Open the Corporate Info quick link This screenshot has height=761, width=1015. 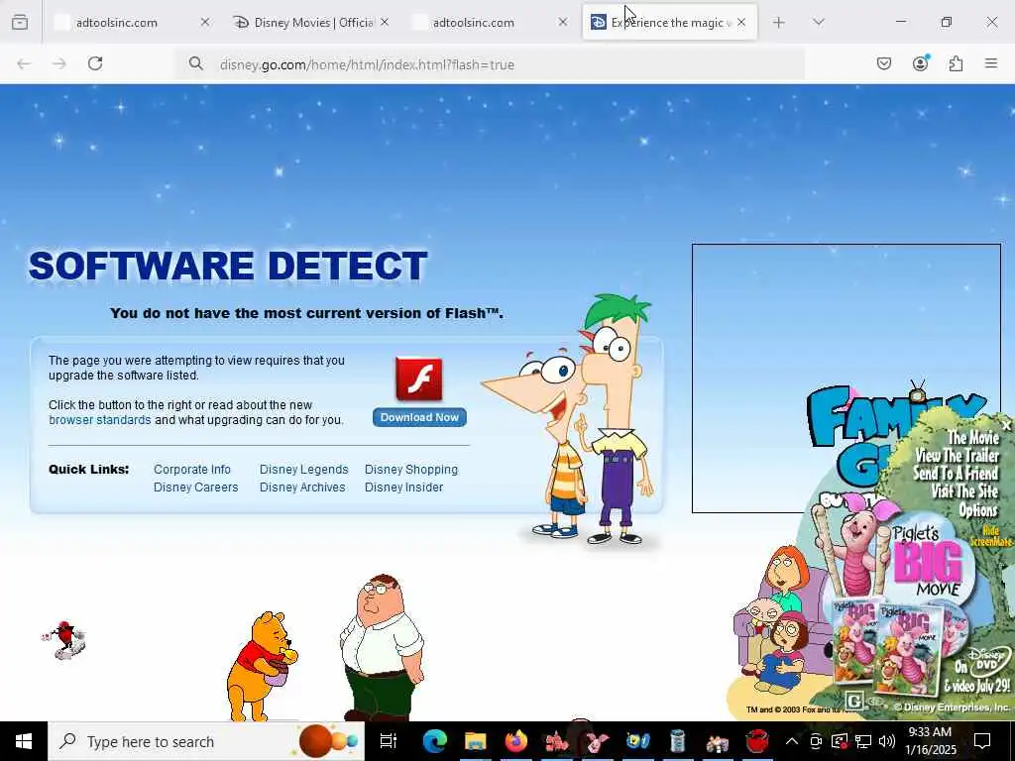point(192,469)
